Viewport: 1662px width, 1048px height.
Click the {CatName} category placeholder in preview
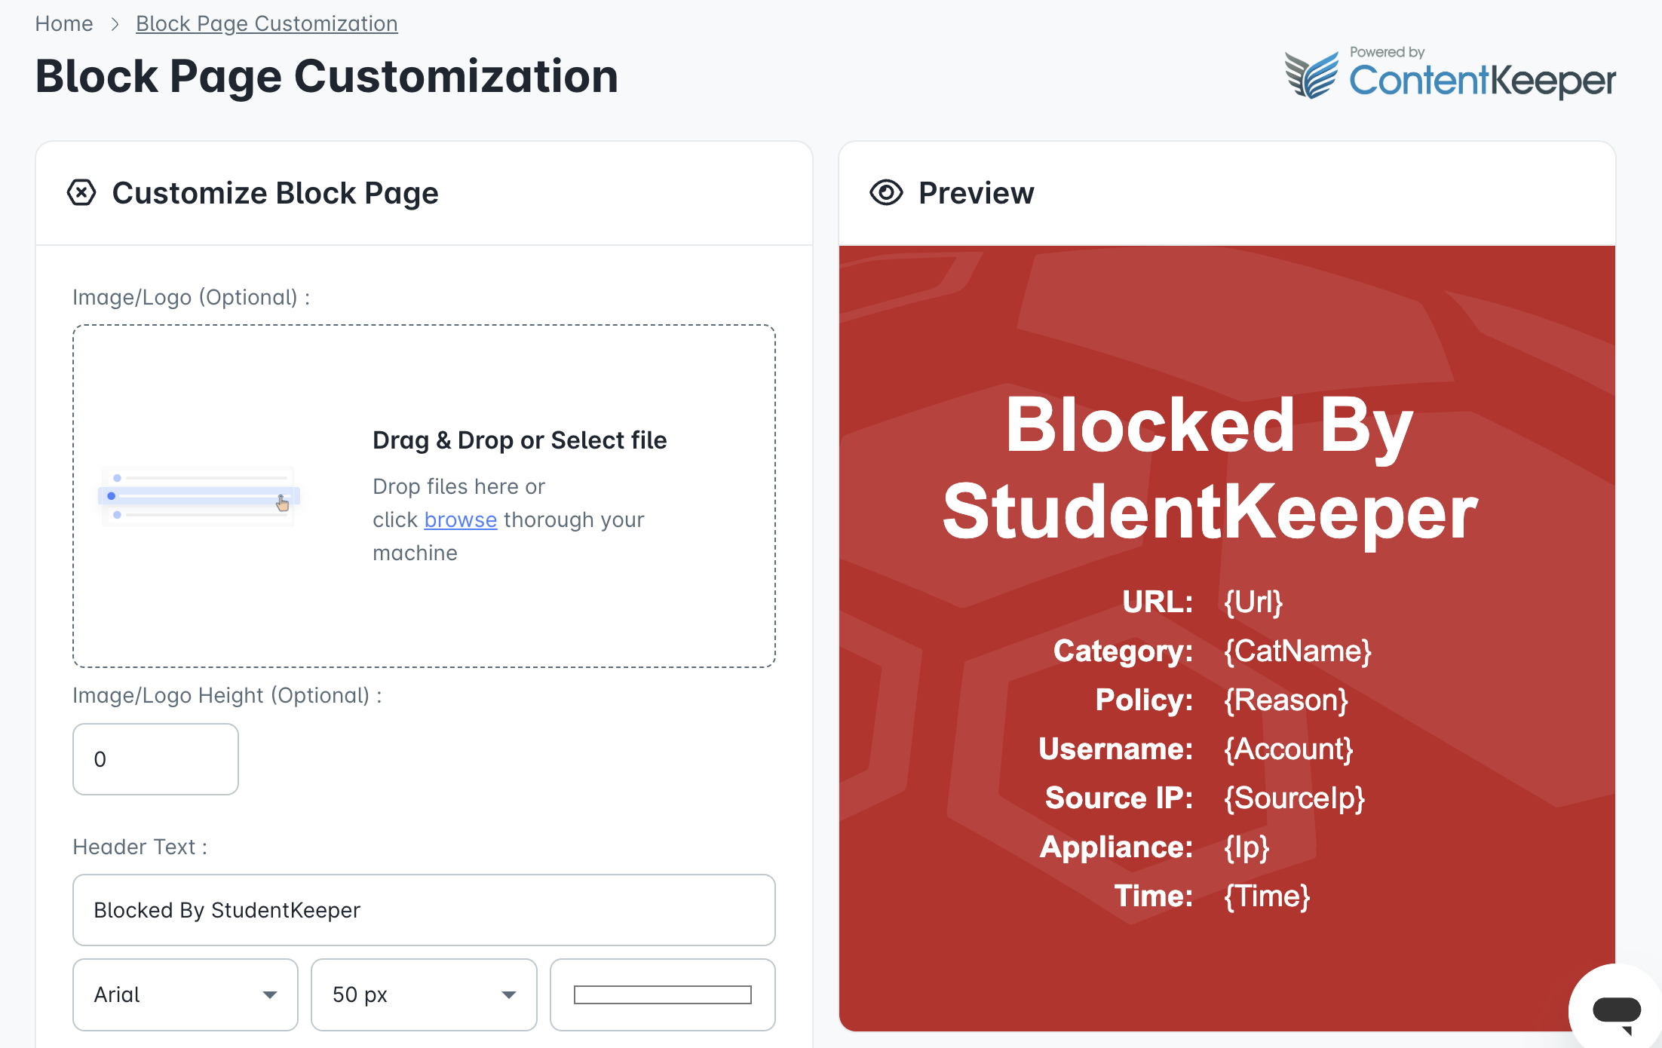click(x=1297, y=651)
